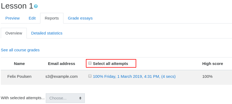Go to the Grade essays tab
Image resolution: width=232 pixels, height=104 pixels.
(x=80, y=18)
